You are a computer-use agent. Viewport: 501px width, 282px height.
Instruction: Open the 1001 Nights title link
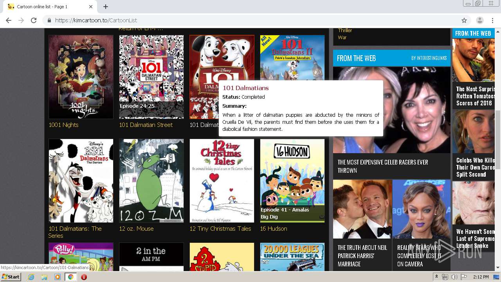click(x=63, y=125)
